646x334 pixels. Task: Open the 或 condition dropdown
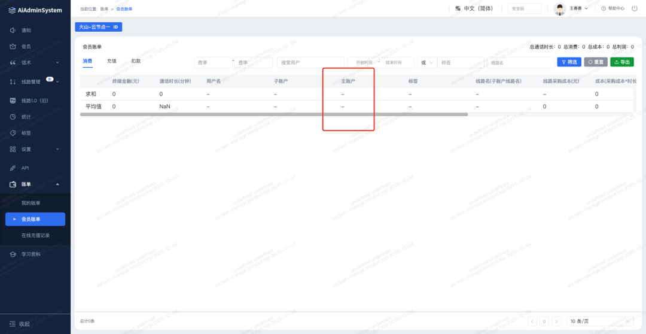click(x=426, y=62)
